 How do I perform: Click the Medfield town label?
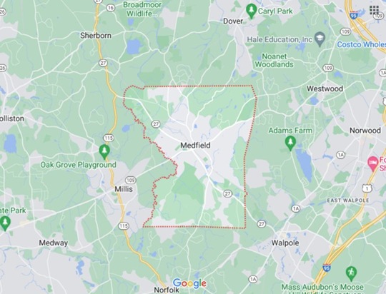pyautogui.click(x=195, y=146)
